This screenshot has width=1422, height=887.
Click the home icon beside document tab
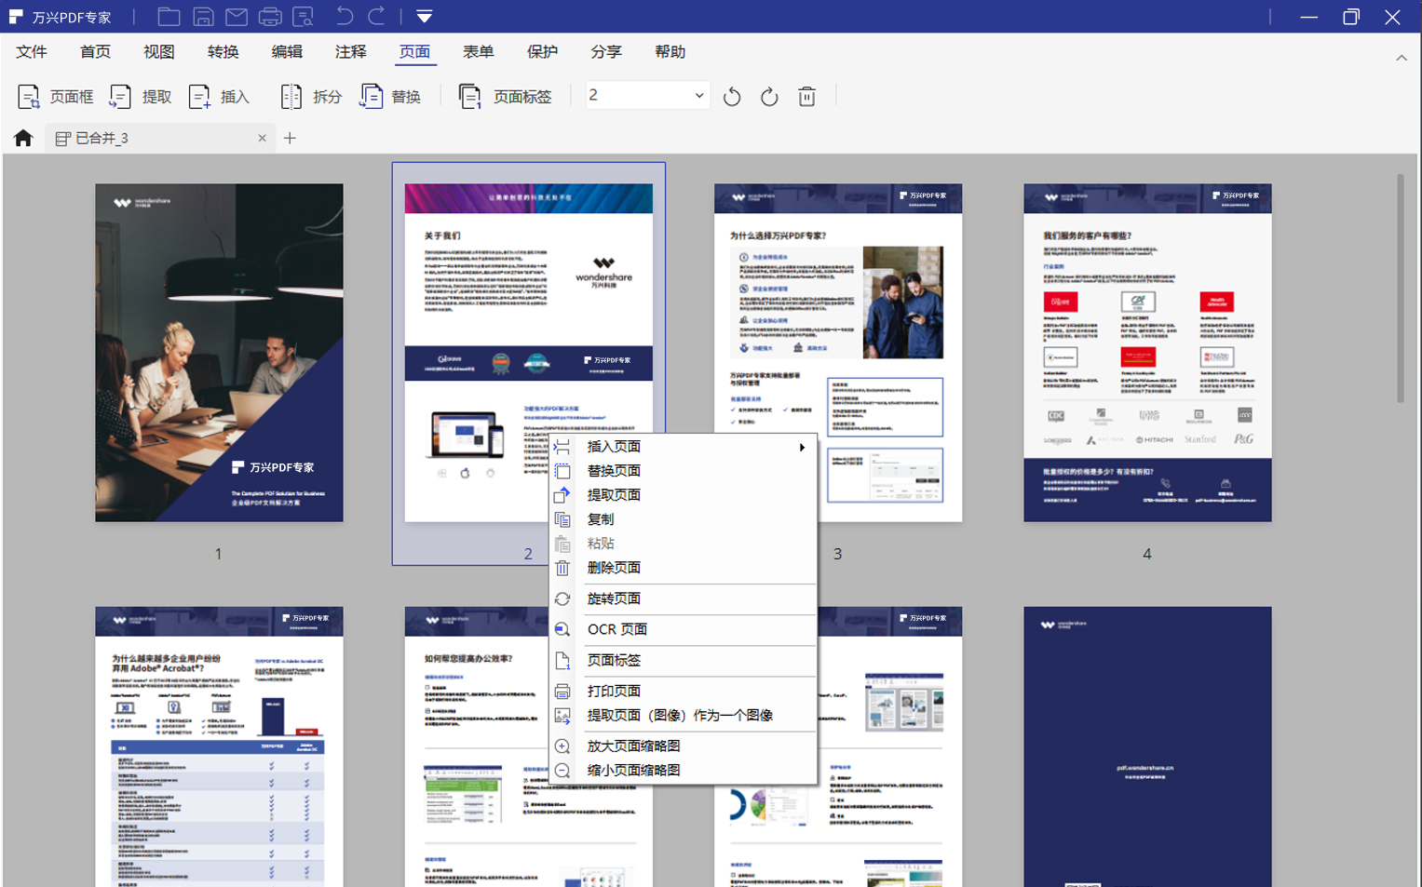(x=23, y=139)
